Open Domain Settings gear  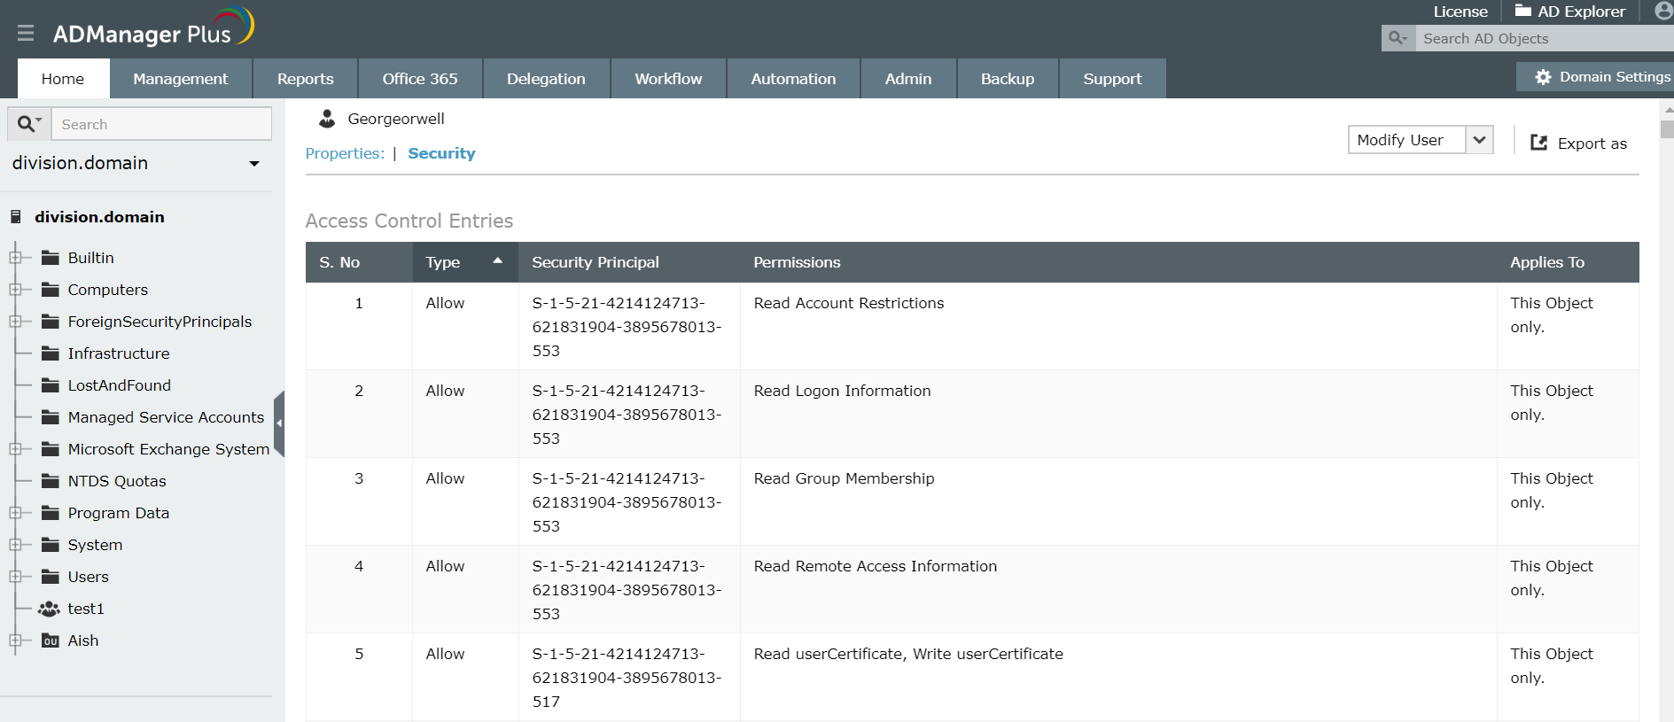1543,77
